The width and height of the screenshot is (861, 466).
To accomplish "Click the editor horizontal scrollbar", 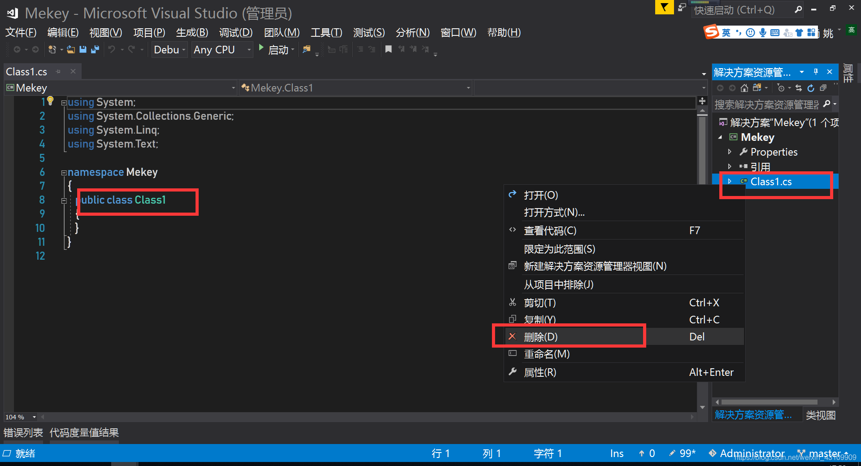I will (368, 417).
